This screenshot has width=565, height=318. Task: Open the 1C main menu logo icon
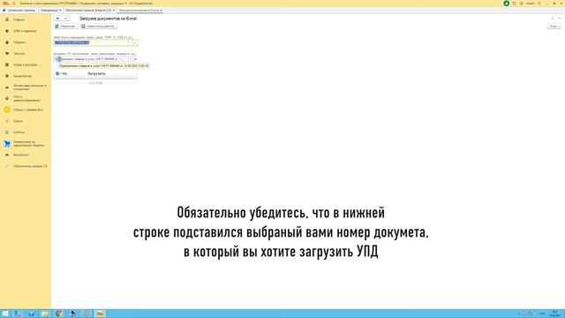(6, 4)
